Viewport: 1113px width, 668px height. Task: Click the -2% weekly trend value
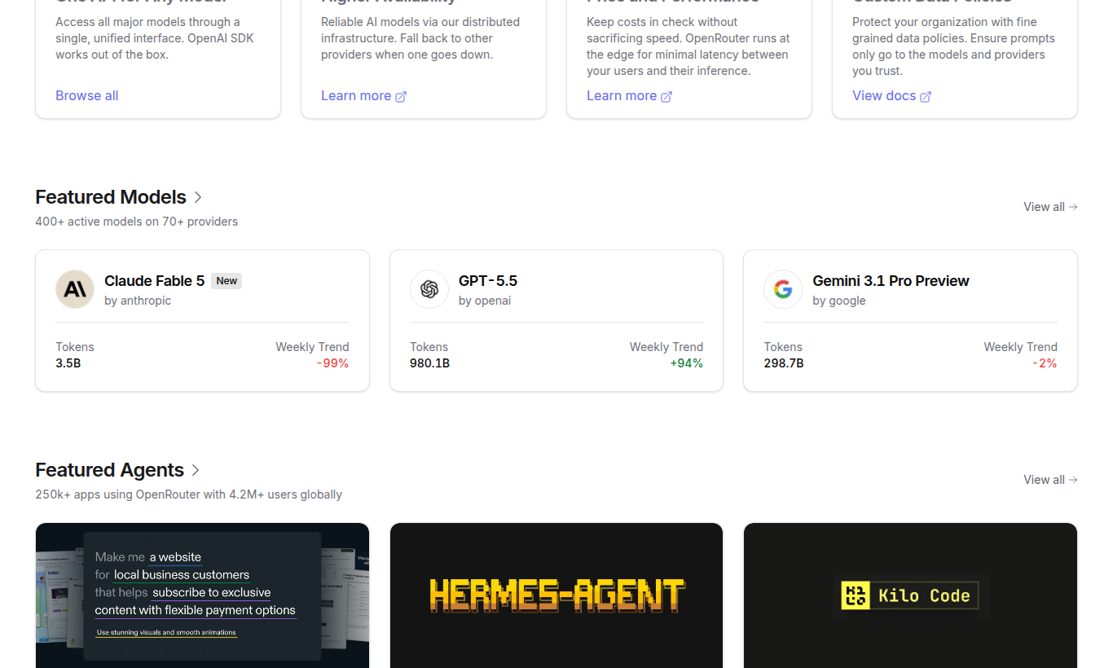pos(1045,363)
